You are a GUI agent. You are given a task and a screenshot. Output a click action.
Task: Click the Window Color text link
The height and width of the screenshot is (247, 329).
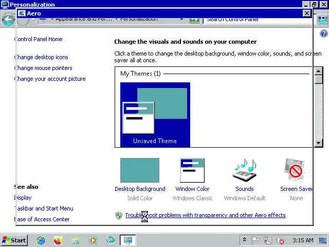192,189
